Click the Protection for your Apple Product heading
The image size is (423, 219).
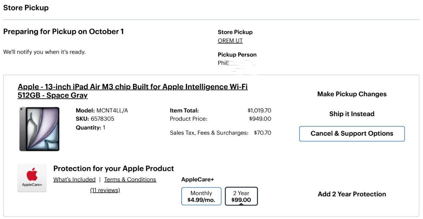(113, 168)
